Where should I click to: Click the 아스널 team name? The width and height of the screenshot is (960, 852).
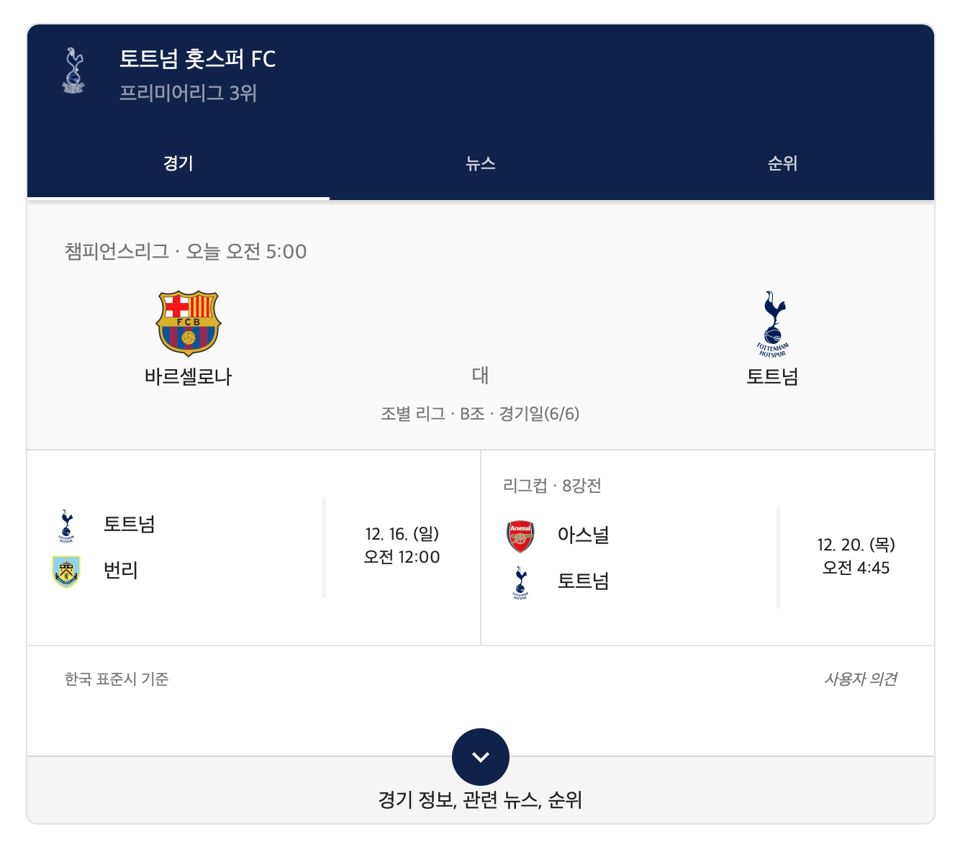pyautogui.click(x=583, y=535)
